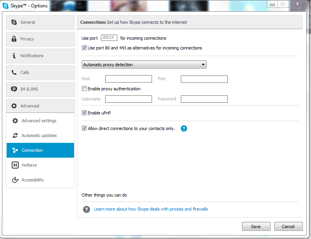This screenshot has width=311, height=239.
Task: Click the Privacy padlock icon
Action: point(14,39)
